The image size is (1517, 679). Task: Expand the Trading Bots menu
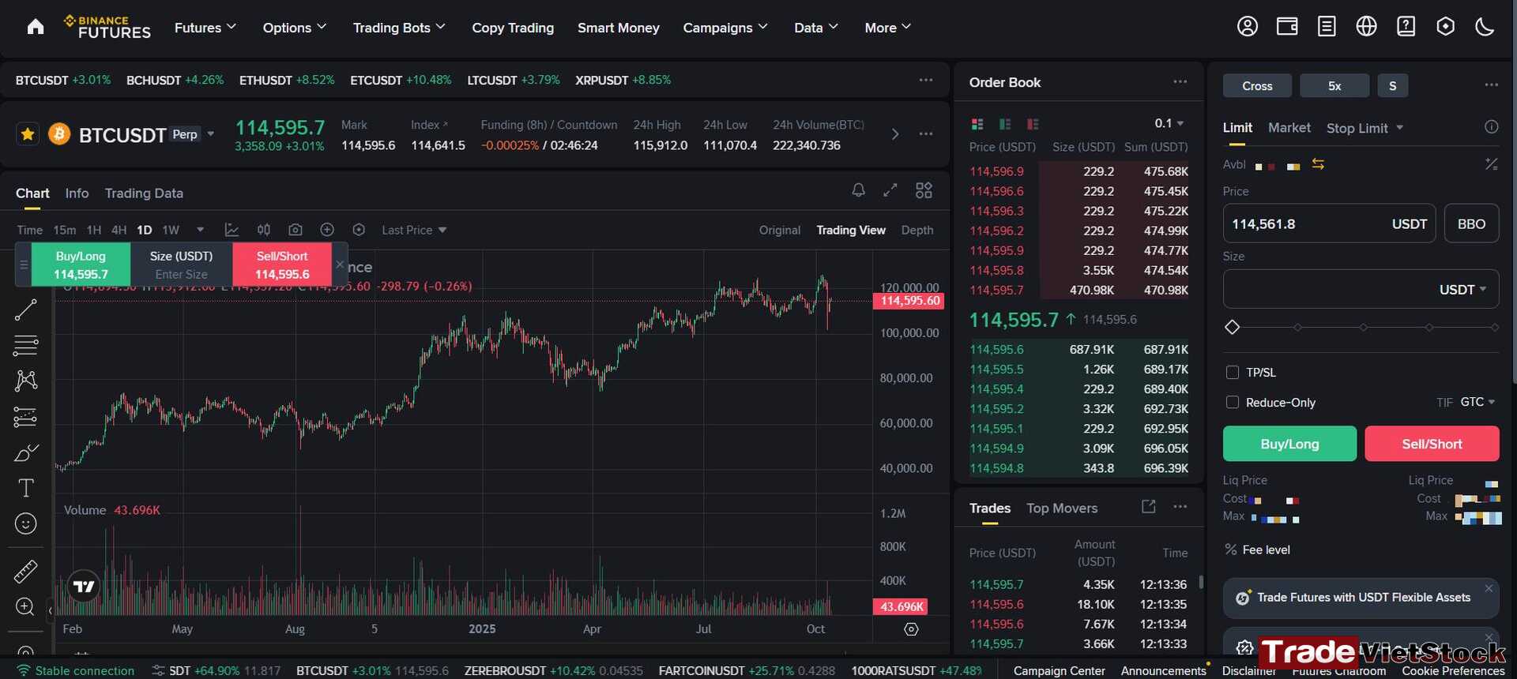click(x=399, y=28)
